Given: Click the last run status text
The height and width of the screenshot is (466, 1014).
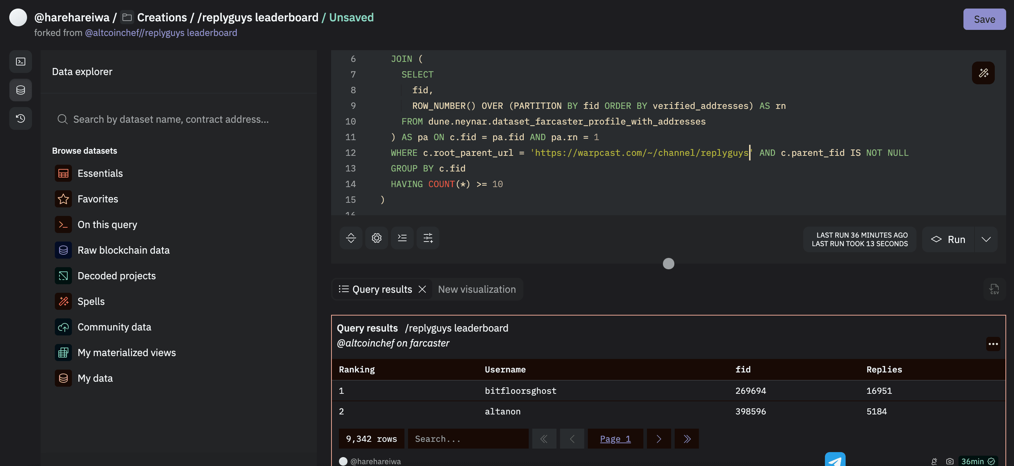Looking at the screenshot, I should coord(860,239).
